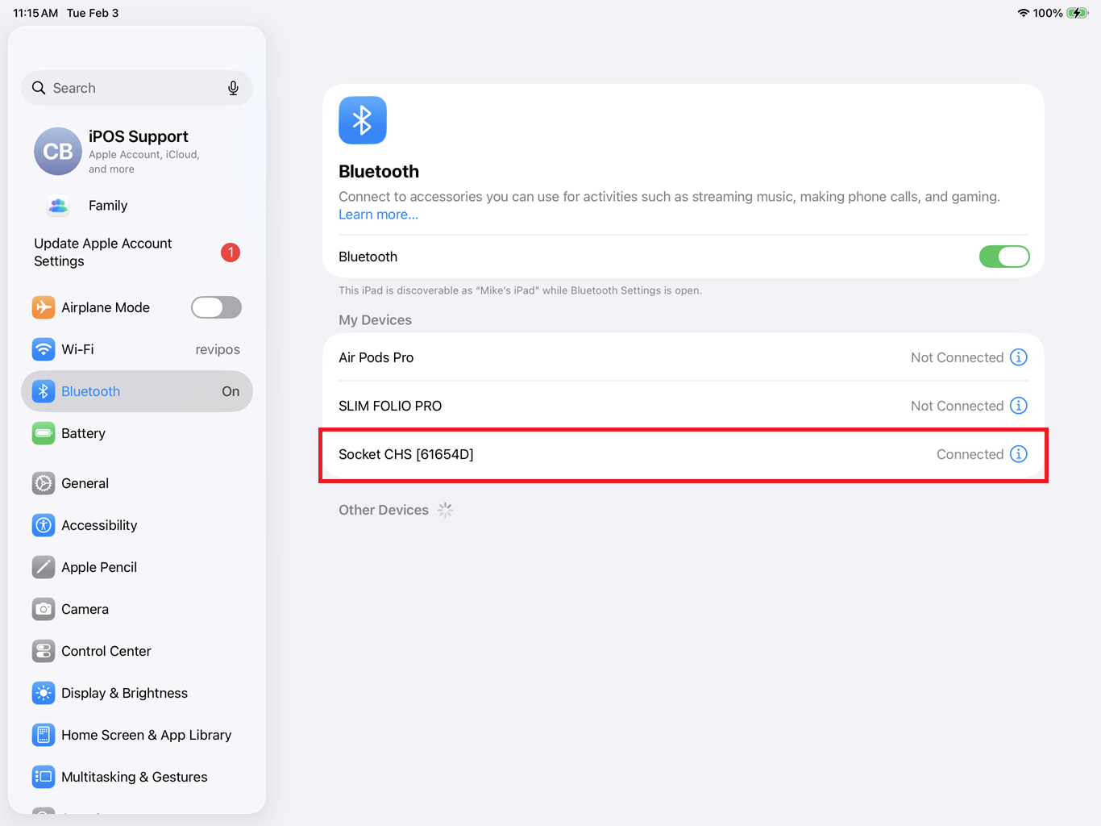This screenshot has width=1101, height=826.
Task: Open iPOS Support Apple Account
Action: 137,152
